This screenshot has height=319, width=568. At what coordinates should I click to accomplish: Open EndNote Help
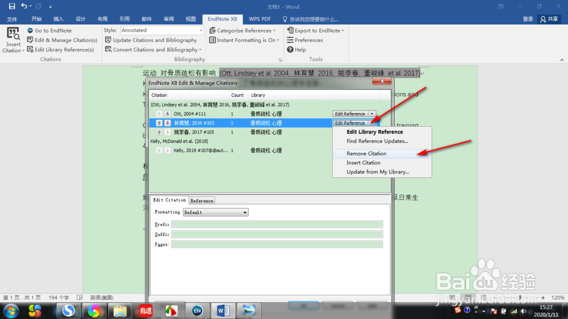click(296, 49)
